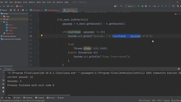Open Search Everywhere magnifier icon

click(178, 6)
